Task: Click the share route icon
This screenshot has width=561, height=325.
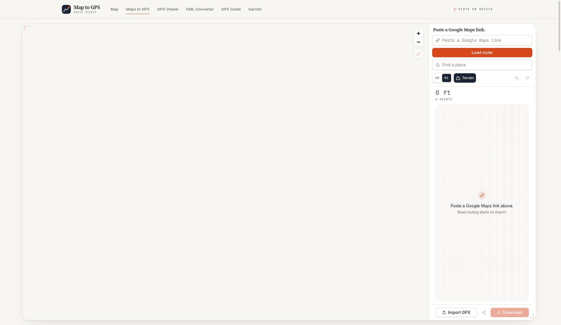Action: 484,312
